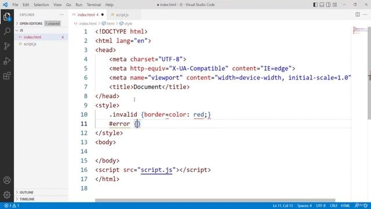Expand the Timeline section
371x209 pixels.
pyautogui.click(x=41, y=199)
